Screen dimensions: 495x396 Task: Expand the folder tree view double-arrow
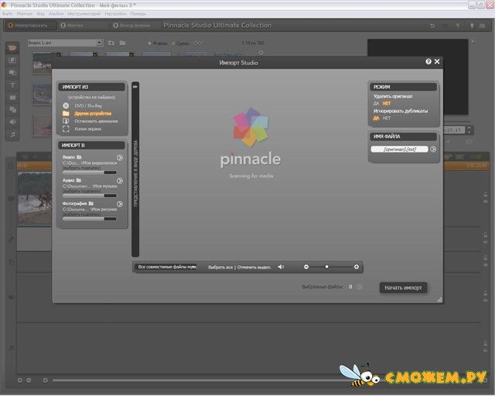pos(135,87)
